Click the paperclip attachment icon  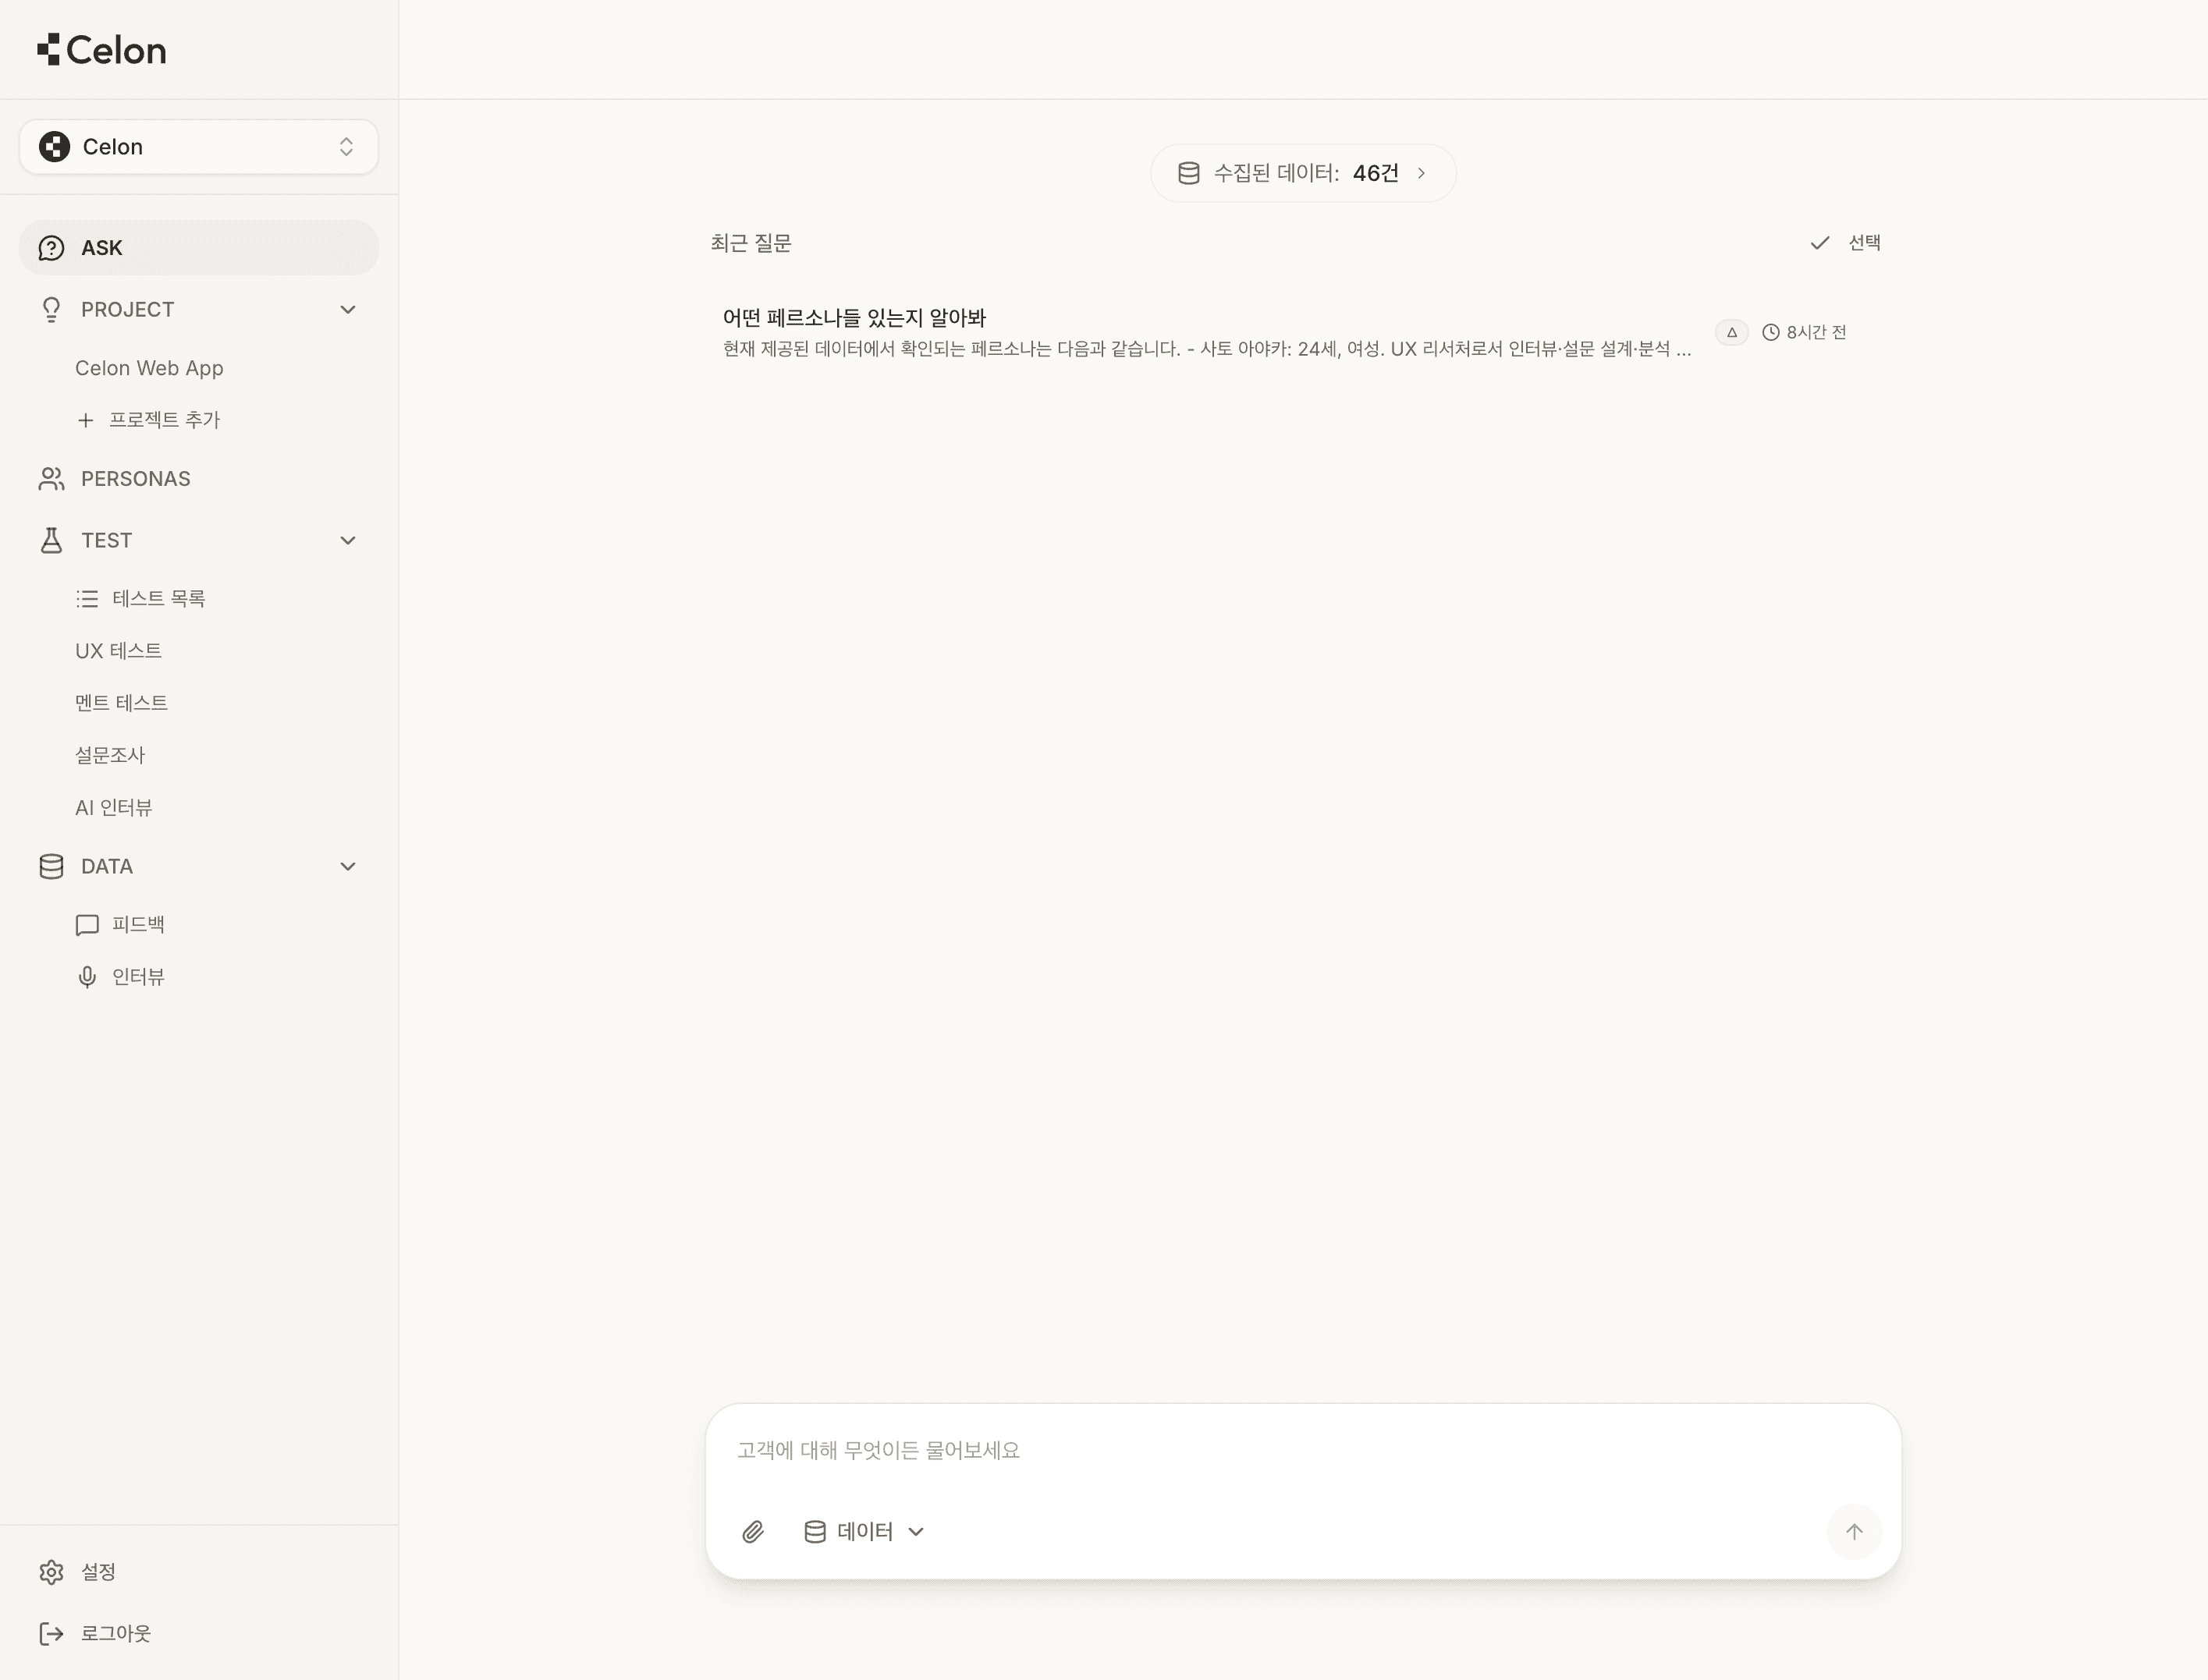tap(752, 1531)
